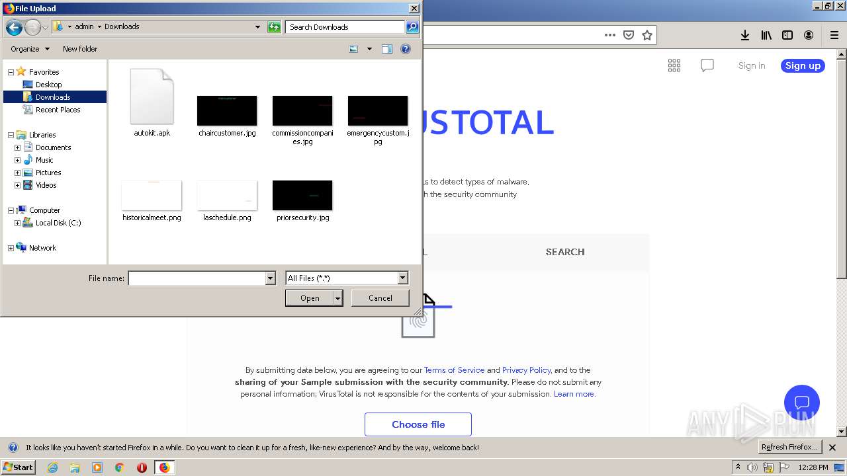Viewport: 847px width, 476px height.
Task: Select autokit.apk file
Action: point(152,102)
